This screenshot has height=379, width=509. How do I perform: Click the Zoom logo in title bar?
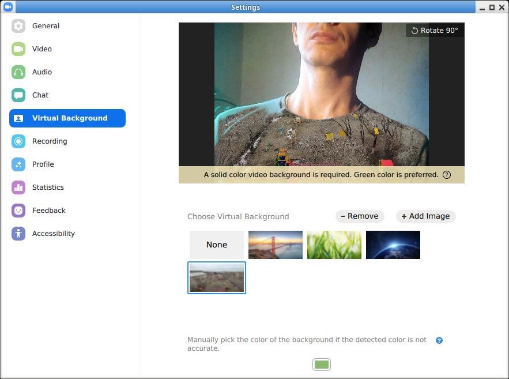point(8,7)
